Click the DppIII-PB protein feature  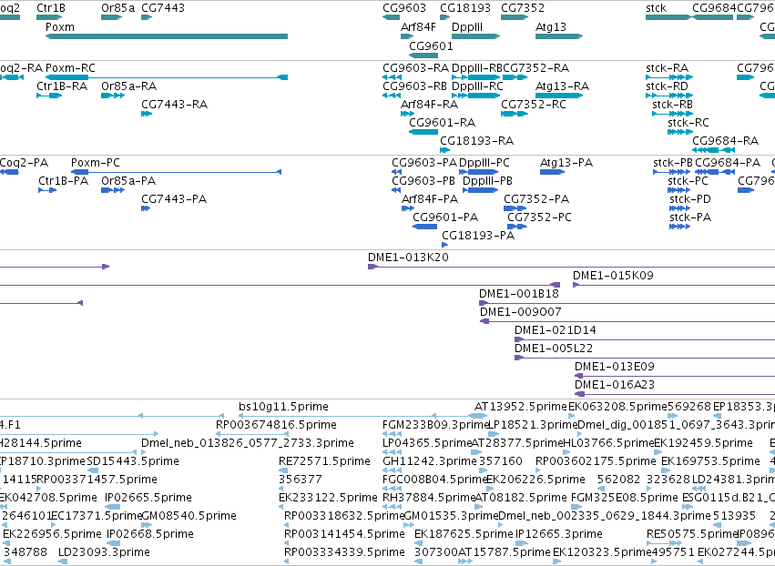(480, 190)
